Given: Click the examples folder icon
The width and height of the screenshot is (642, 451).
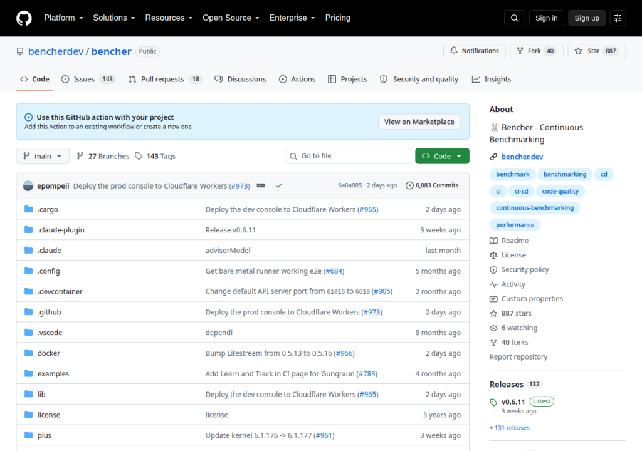Looking at the screenshot, I should (x=28, y=373).
